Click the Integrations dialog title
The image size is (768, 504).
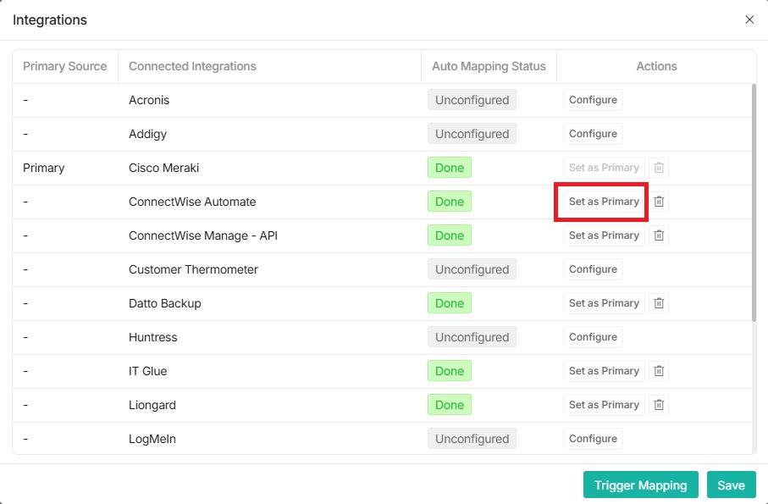point(49,20)
